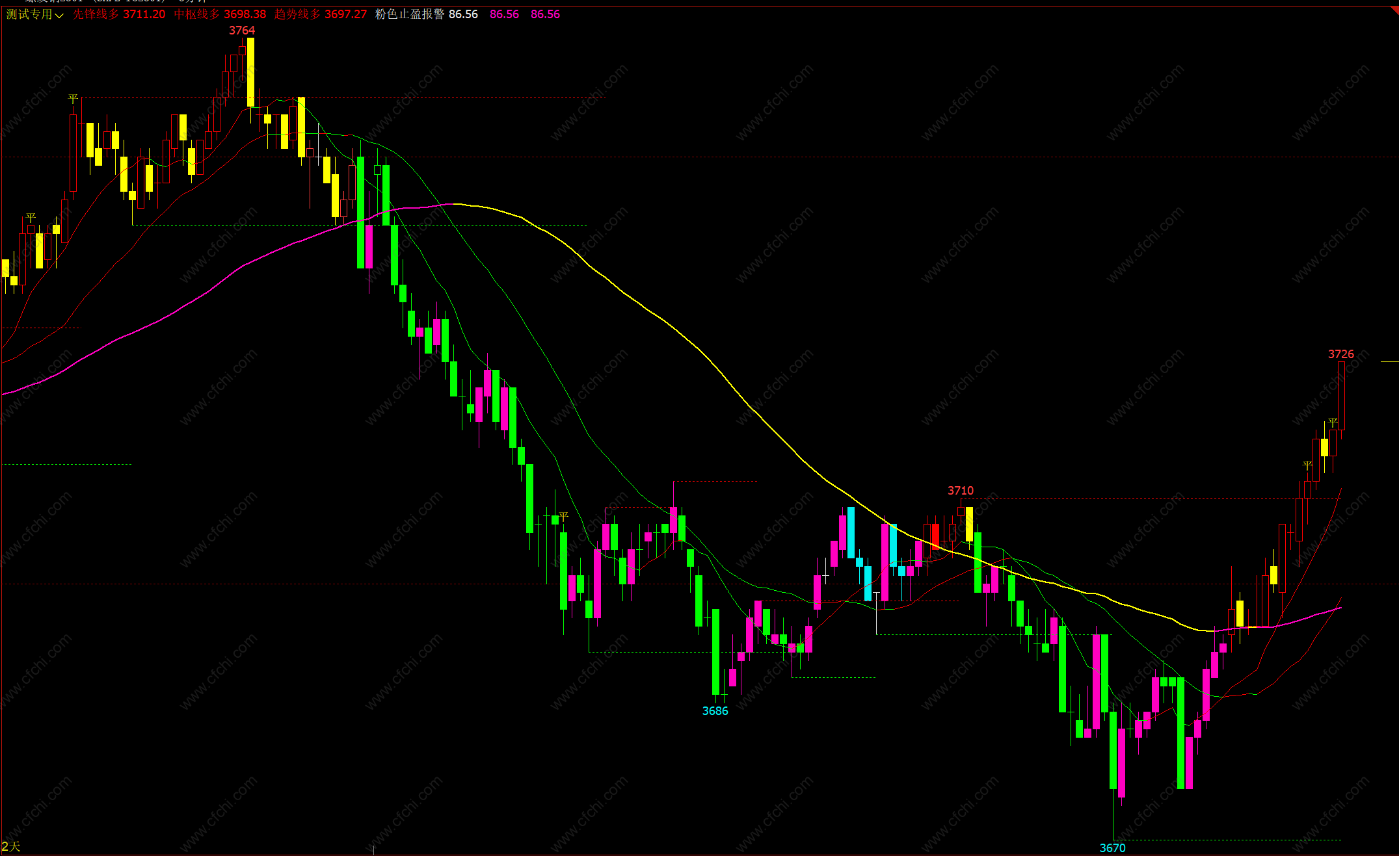Click the topmost-left 平 signal marker
Screen dimensions: 1399x856
pos(73,99)
